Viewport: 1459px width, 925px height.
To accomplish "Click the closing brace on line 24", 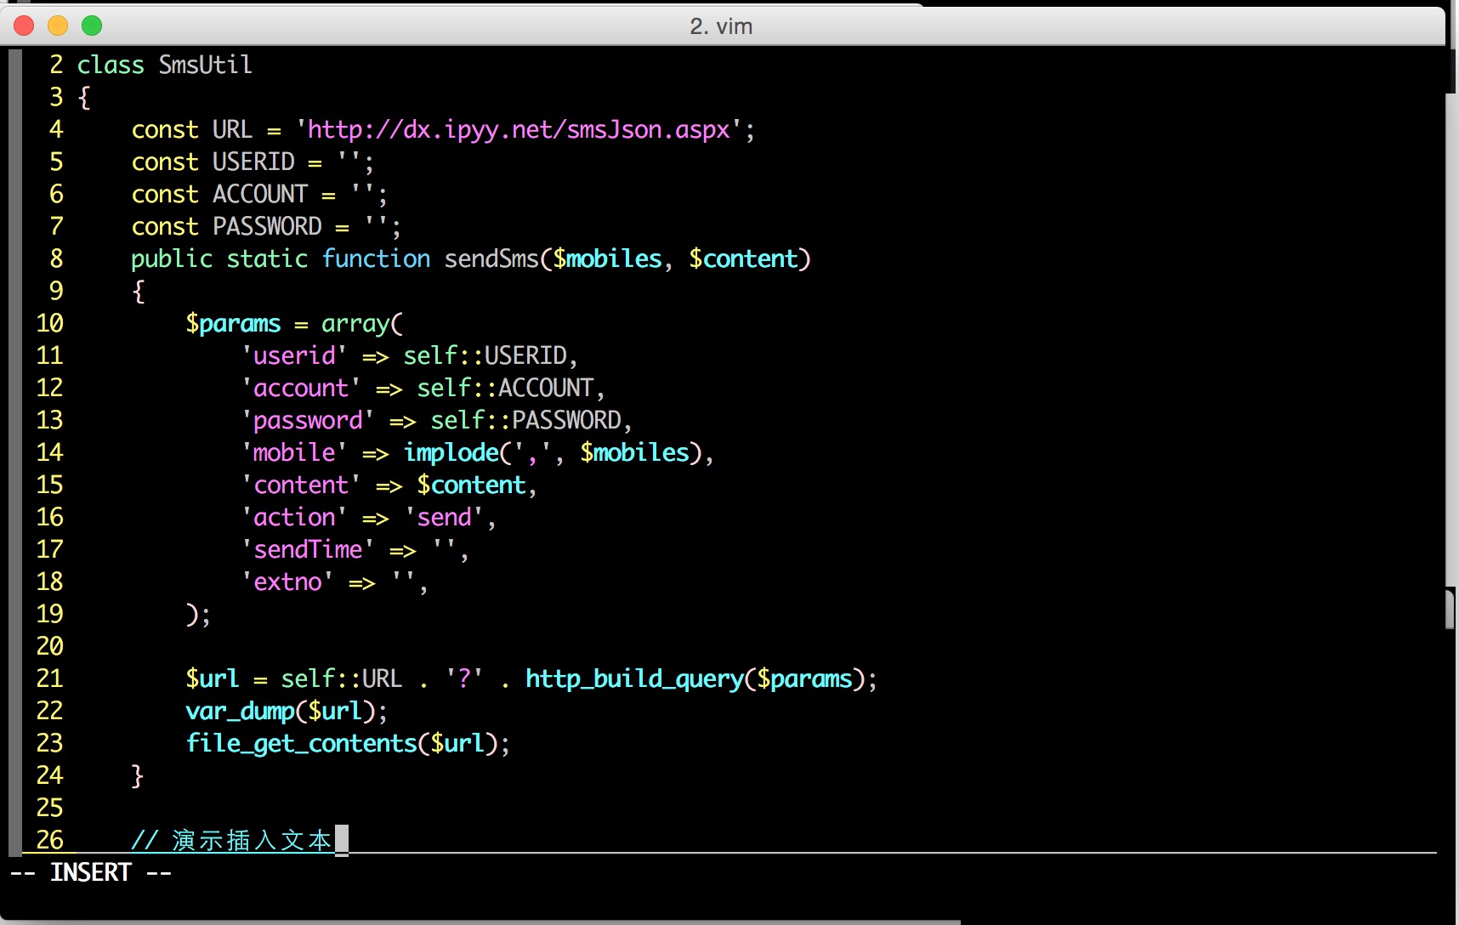I will point(138,775).
